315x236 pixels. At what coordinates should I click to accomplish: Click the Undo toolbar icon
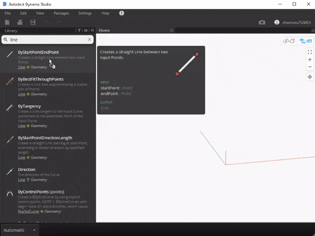coord(46,22)
